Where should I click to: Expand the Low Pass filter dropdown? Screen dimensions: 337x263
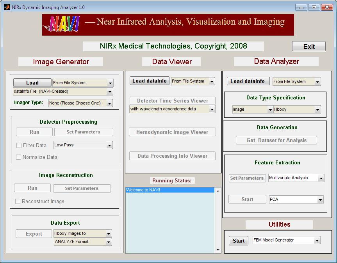click(83, 145)
